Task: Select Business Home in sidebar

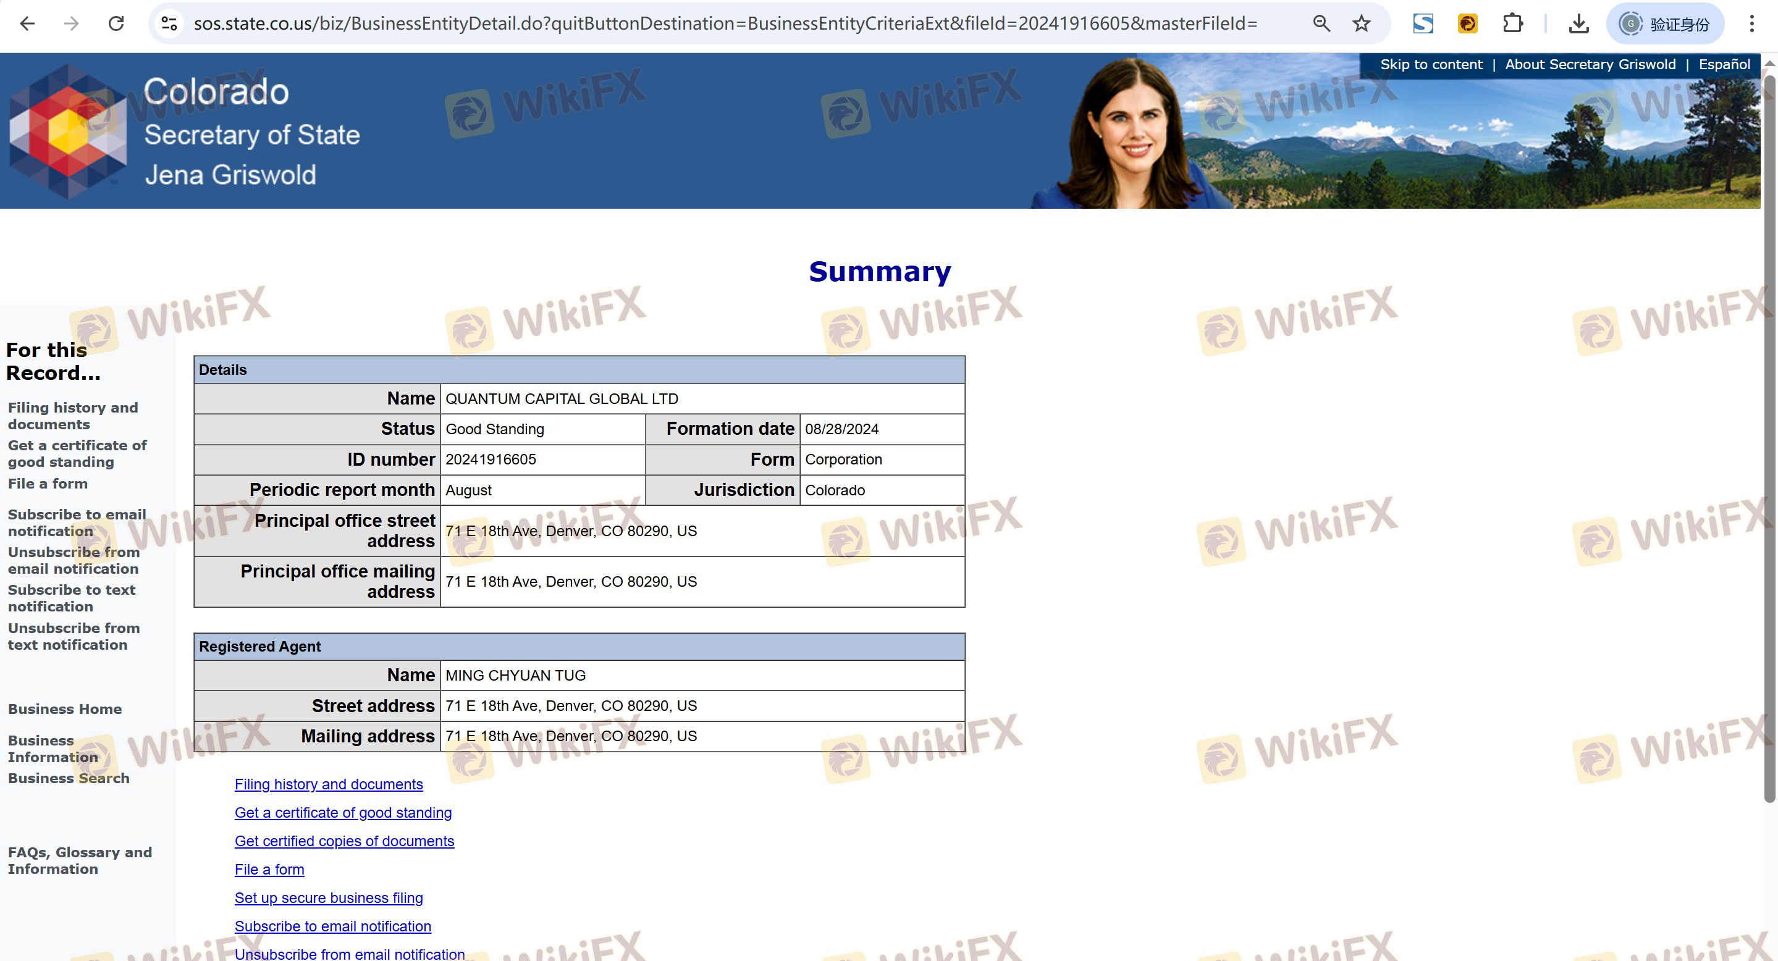Action: click(x=65, y=709)
